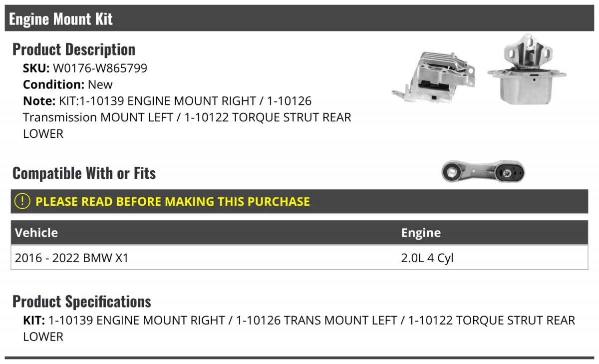Click the yellow exclamation warning icon

coord(22,201)
